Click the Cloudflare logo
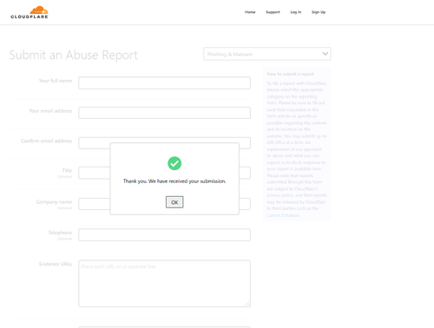The image size is (434, 328). tap(30, 12)
